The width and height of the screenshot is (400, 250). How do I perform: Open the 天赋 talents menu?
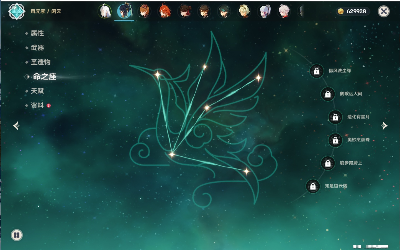pyautogui.click(x=37, y=91)
